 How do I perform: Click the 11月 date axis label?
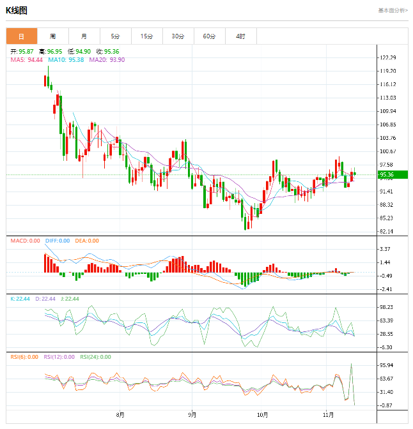pos(328,415)
